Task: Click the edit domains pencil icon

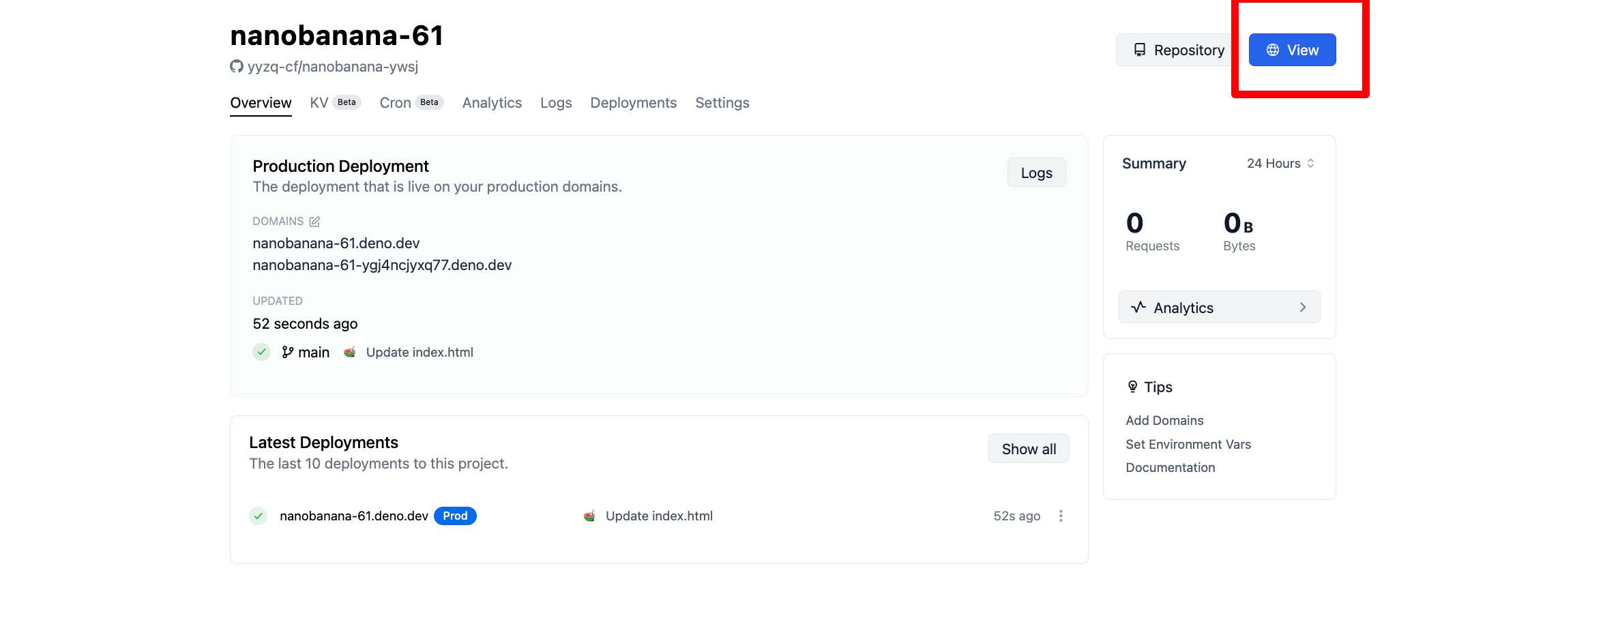Action: (314, 222)
